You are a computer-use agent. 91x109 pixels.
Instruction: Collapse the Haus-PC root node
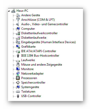[9, 11]
